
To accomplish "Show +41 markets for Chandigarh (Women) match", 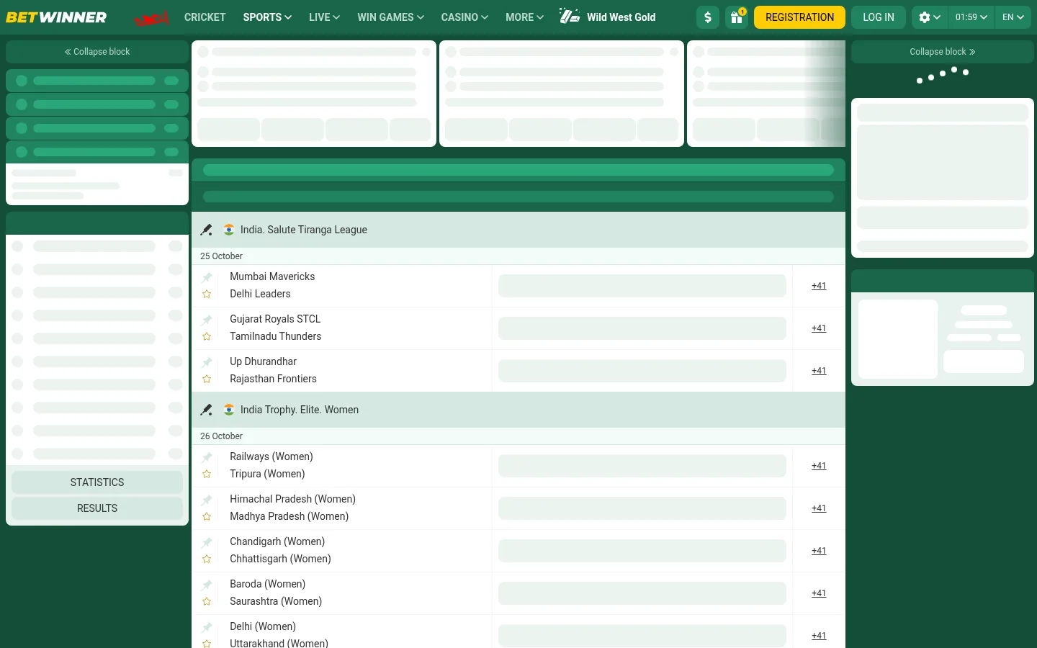I will (819, 551).
